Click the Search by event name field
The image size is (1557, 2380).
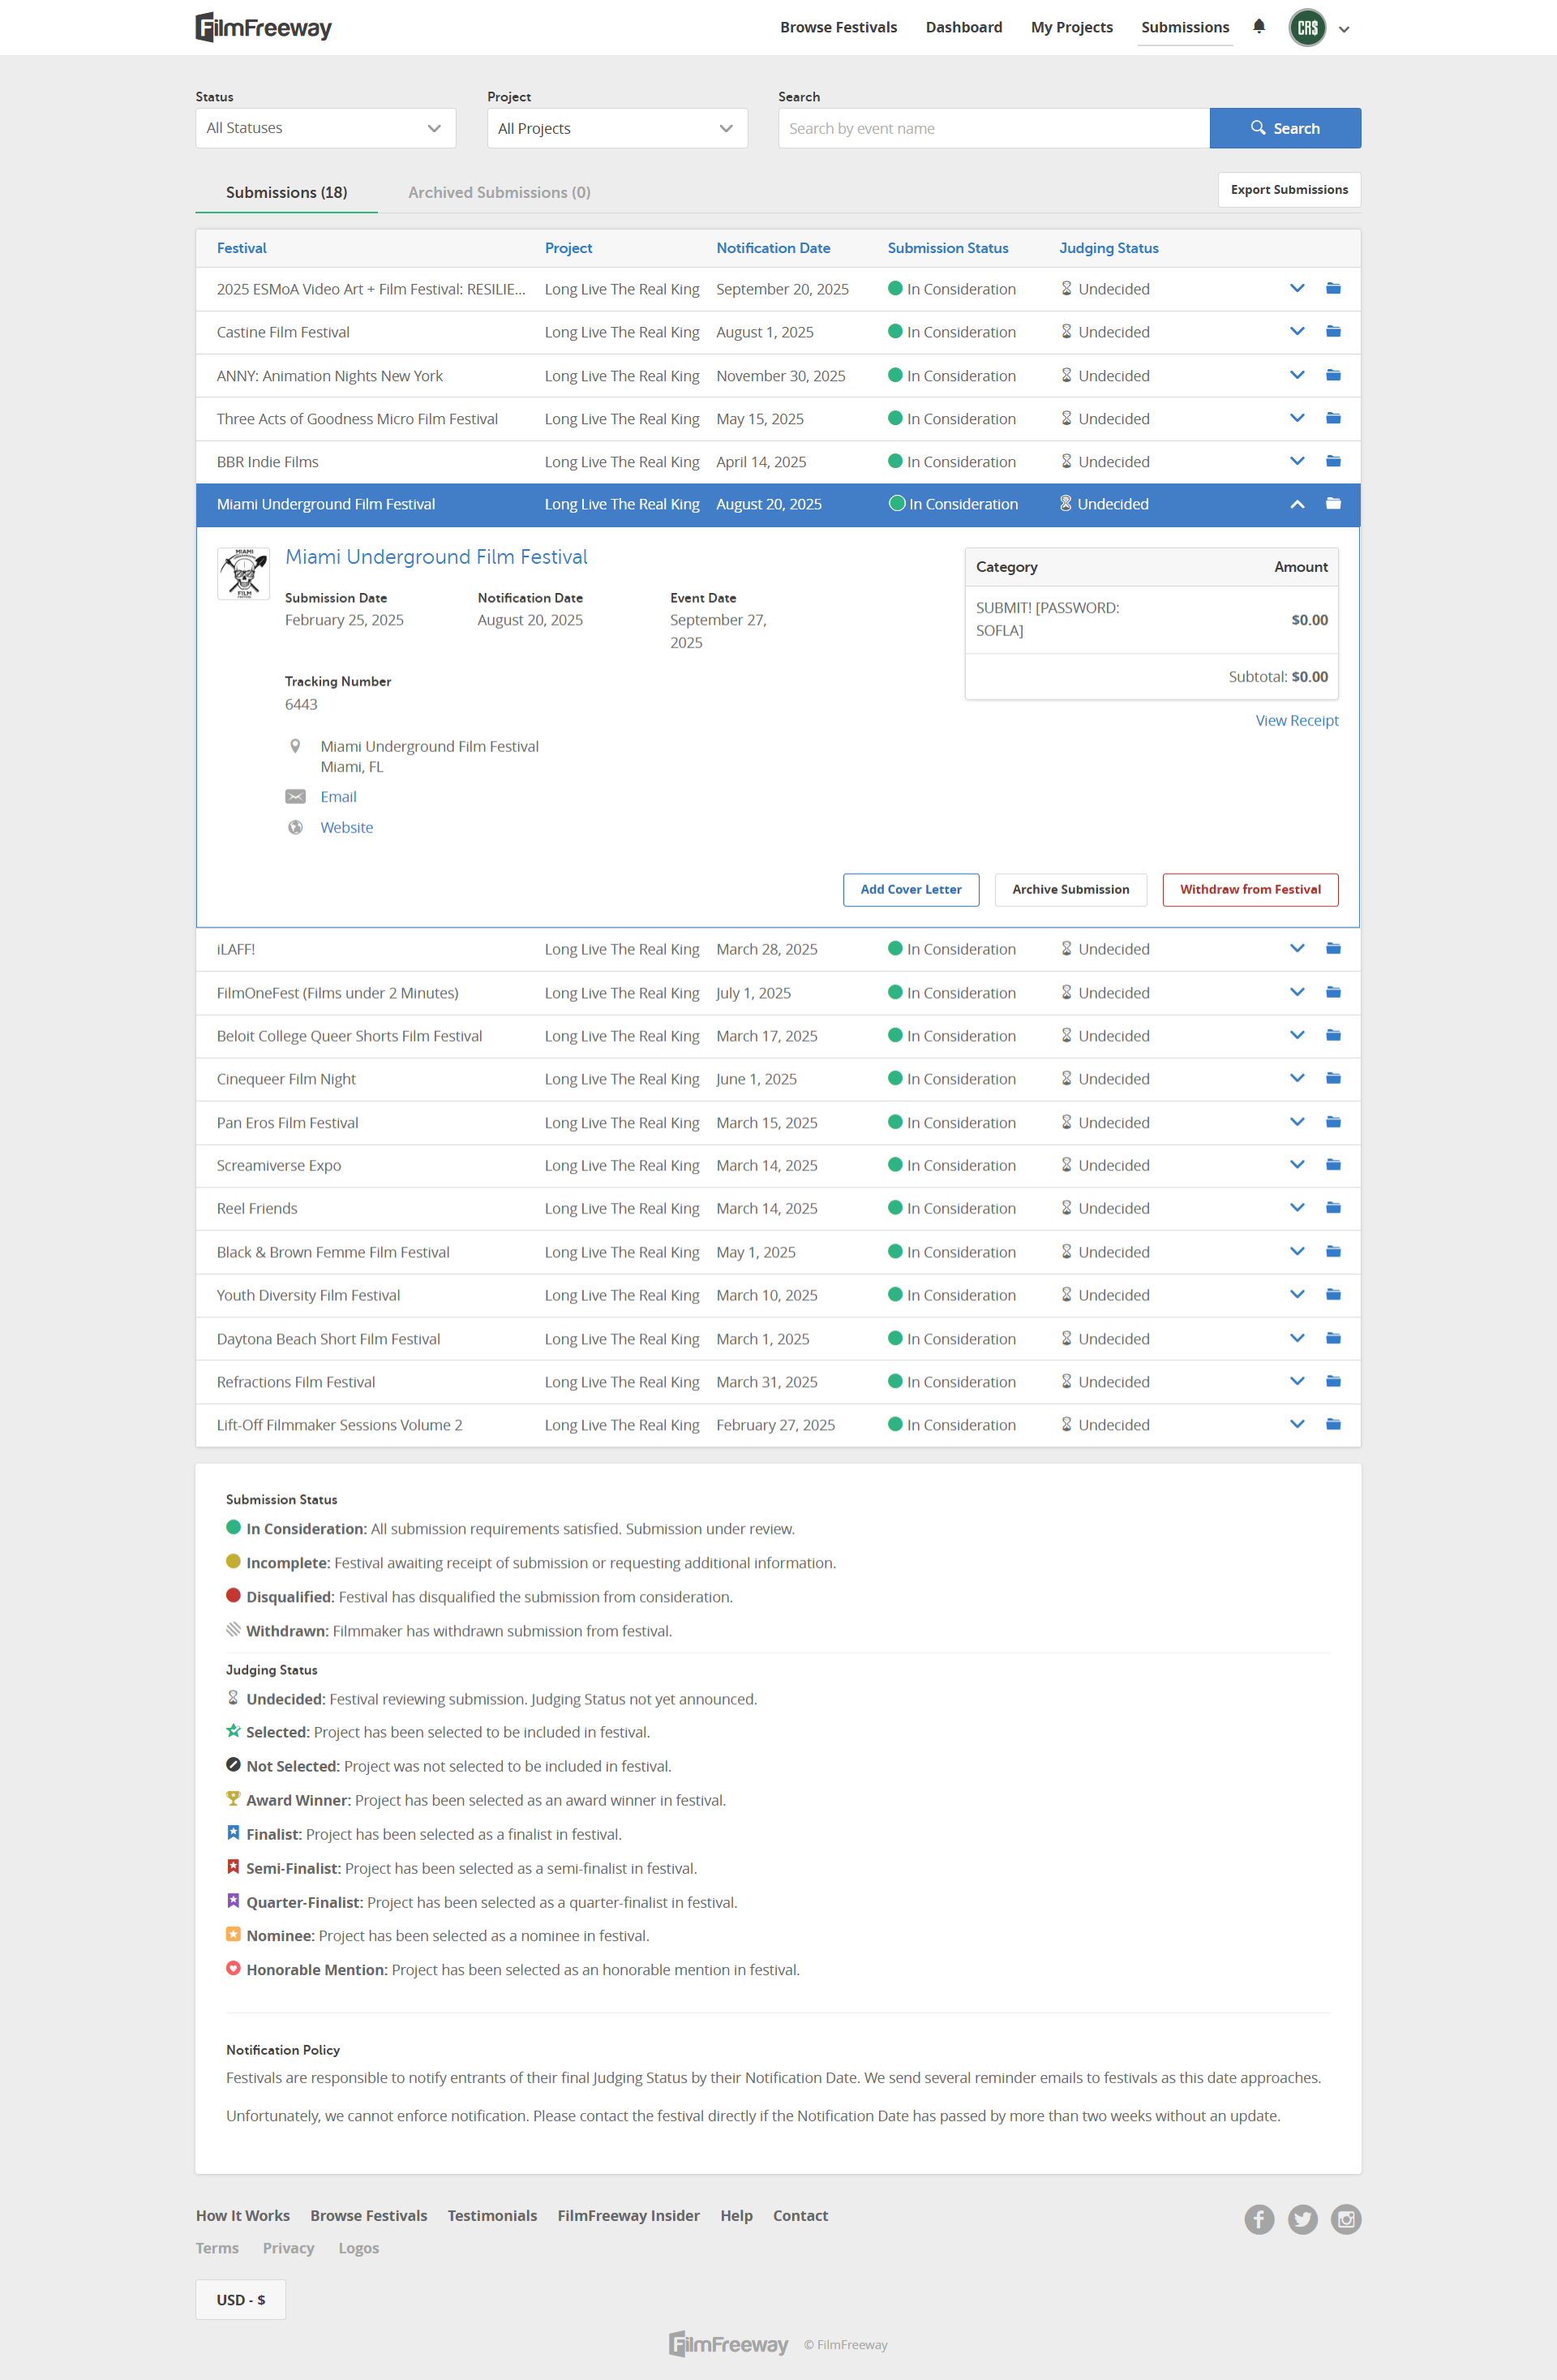(x=993, y=128)
